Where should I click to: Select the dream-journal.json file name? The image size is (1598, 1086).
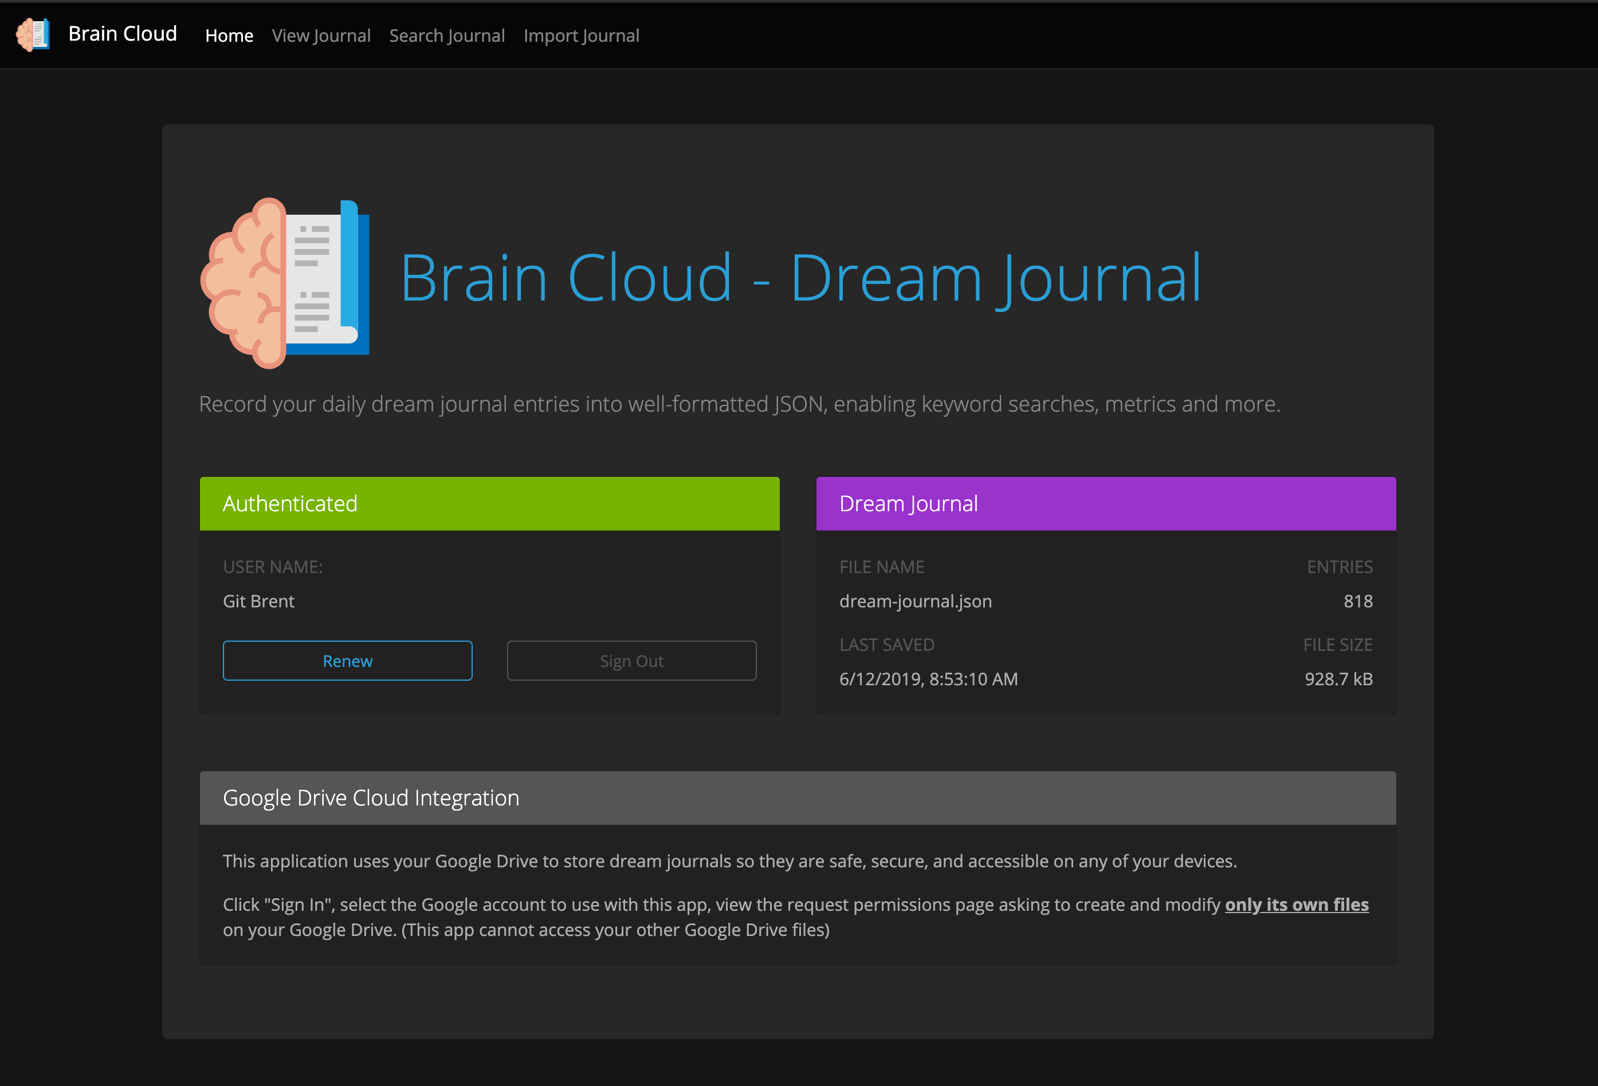click(915, 601)
